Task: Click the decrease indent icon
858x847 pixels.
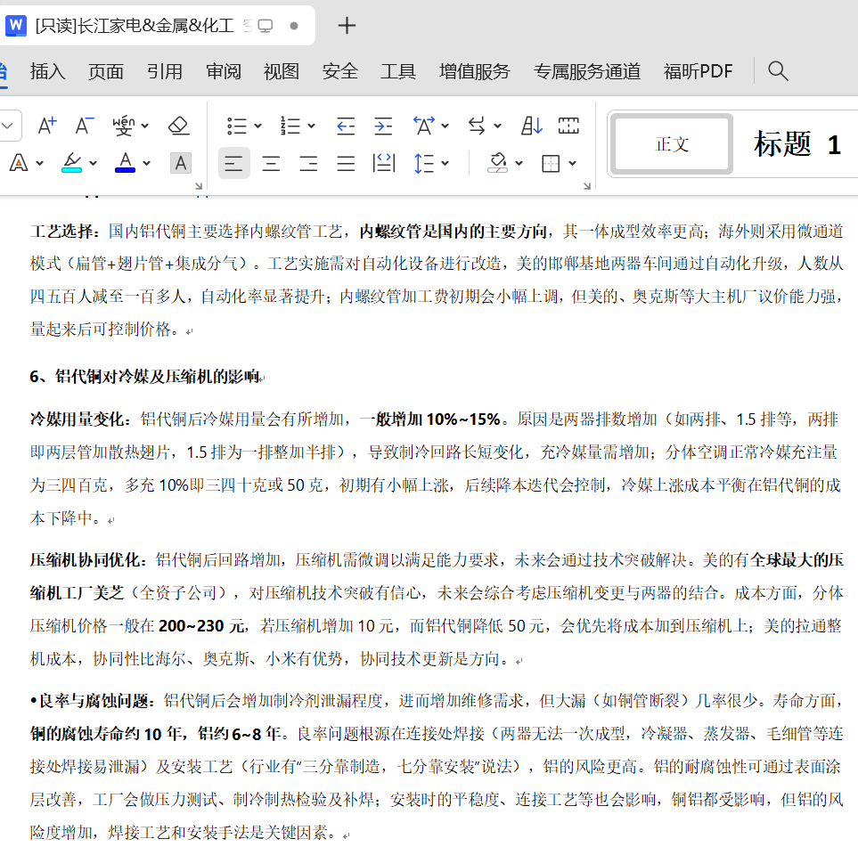Action: pos(346,126)
